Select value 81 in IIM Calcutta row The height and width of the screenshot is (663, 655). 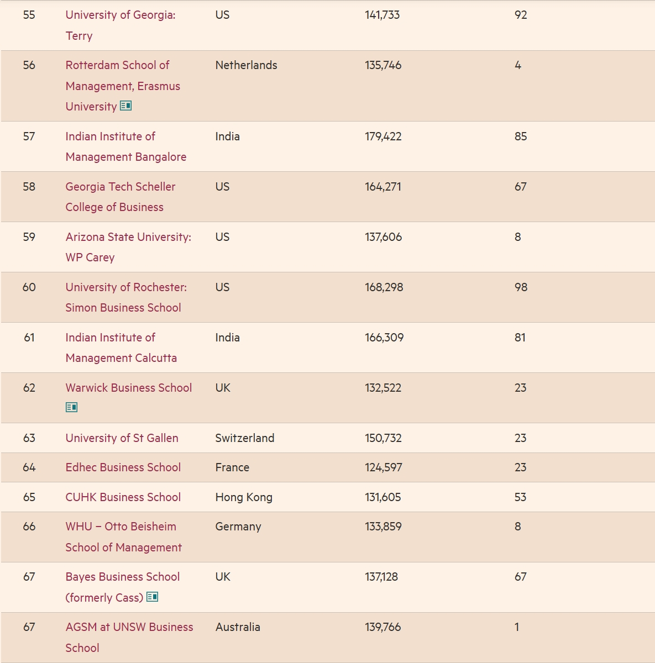coord(520,338)
